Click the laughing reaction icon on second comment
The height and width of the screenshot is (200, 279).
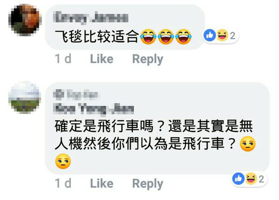tap(250, 178)
